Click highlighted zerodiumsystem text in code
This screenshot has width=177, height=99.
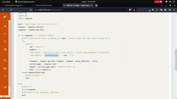[x=51, y=55]
